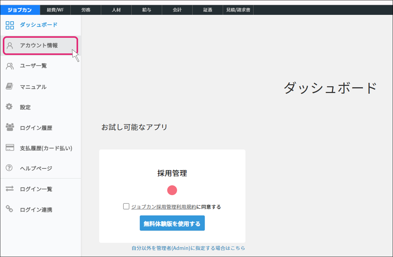Follow the 自分以外を管理者(Admin)に指定する link
Image resolution: width=393 pixels, height=257 pixels.
pyautogui.click(x=188, y=248)
